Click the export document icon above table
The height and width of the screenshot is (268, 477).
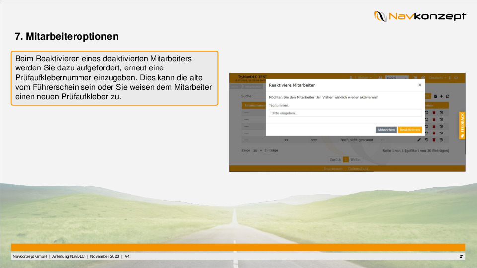pyautogui.click(x=435, y=96)
